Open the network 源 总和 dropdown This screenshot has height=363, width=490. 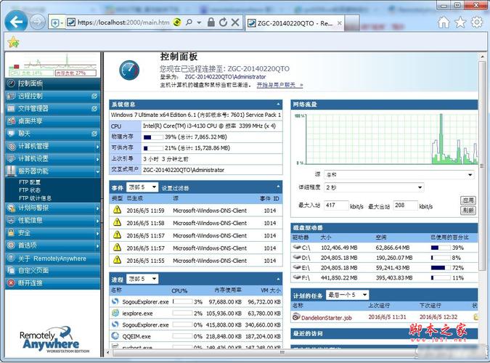pos(399,175)
